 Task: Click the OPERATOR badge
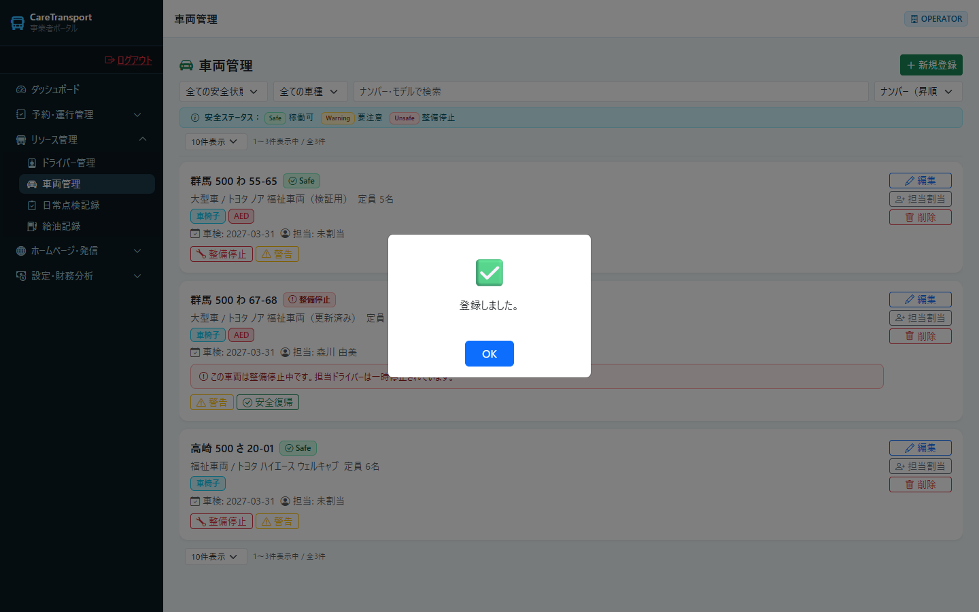click(x=936, y=19)
